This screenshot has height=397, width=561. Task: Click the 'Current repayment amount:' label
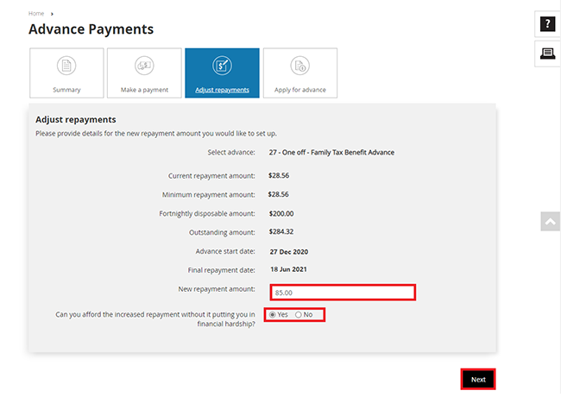pos(211,176)
